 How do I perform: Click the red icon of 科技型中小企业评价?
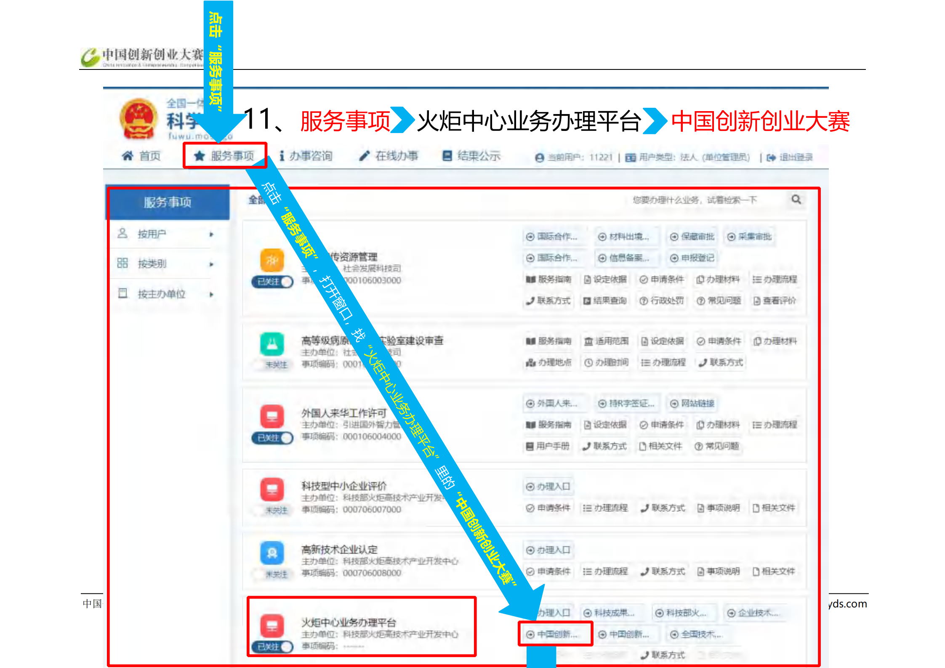pyautogui.click(x=272, y=489)
